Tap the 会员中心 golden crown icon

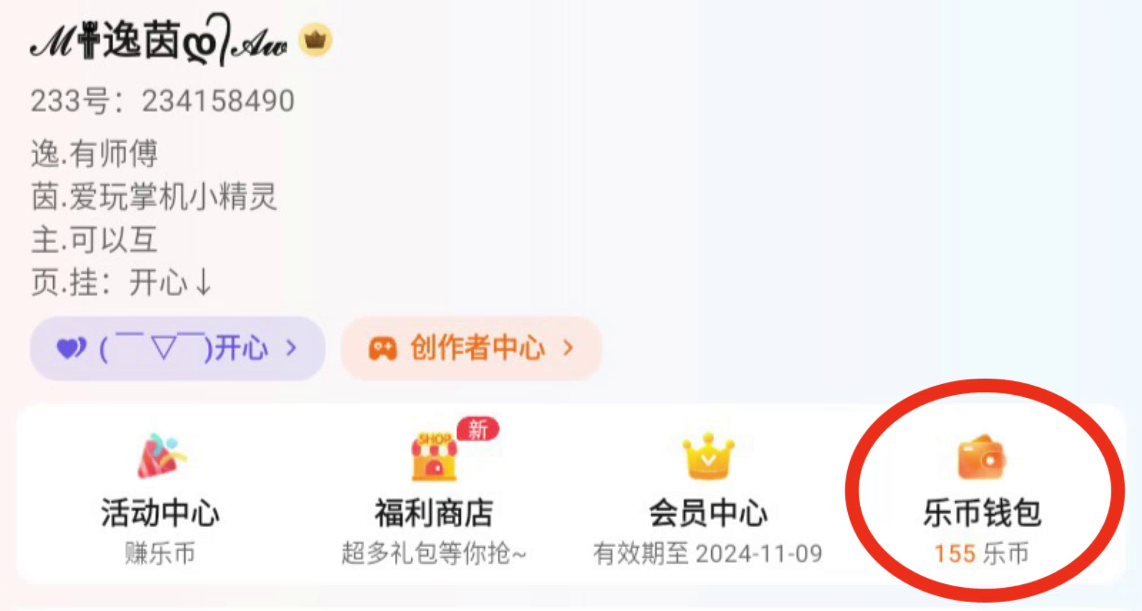click(x=708, y=456)
